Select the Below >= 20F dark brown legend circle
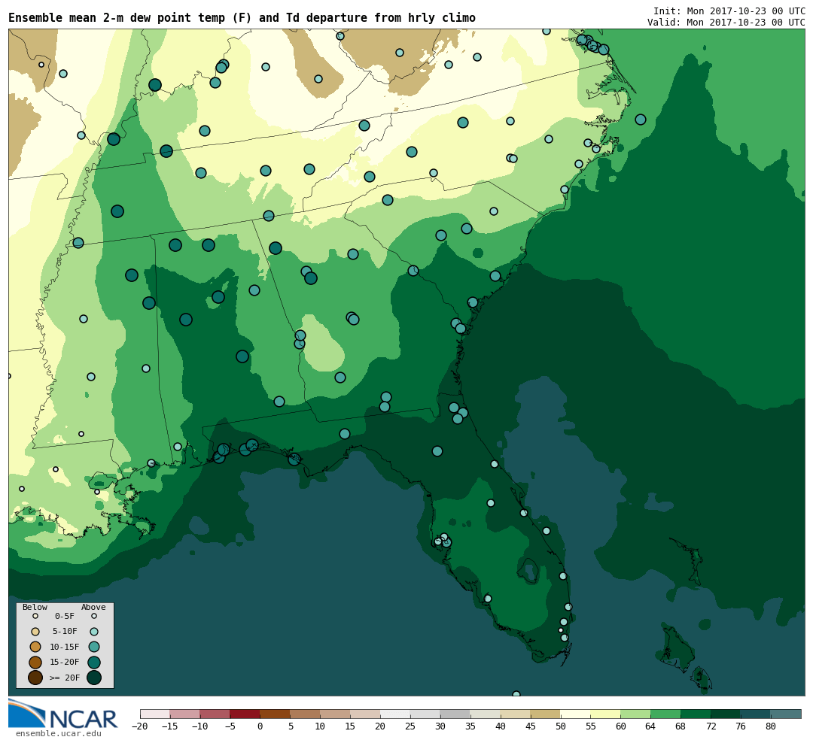Screen dimensions: 813x743 click(35, 677)
